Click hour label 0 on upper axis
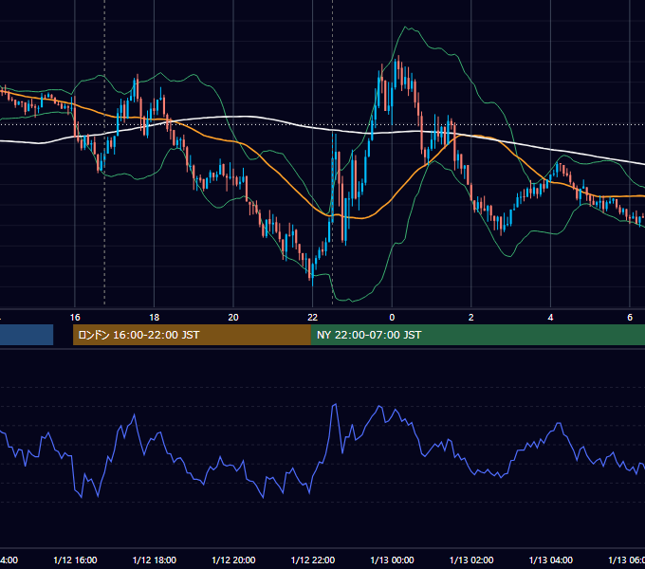645x569 pixels. coord(392,318)
